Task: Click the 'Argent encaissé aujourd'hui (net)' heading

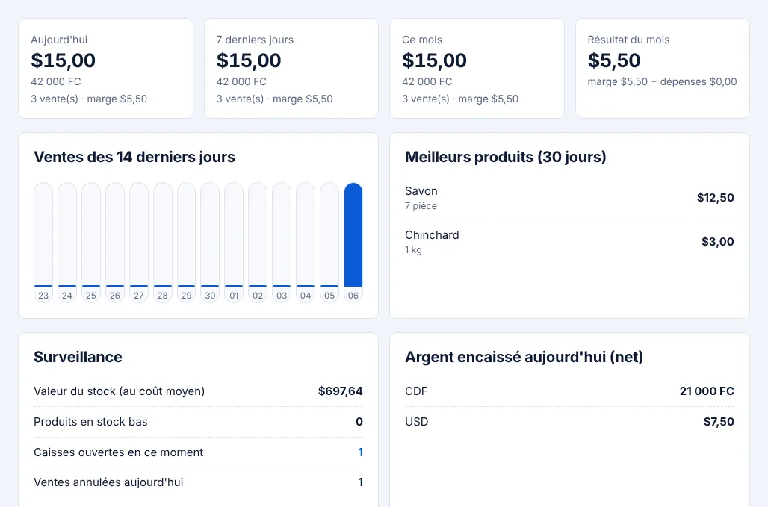Action: coord(524,357)
